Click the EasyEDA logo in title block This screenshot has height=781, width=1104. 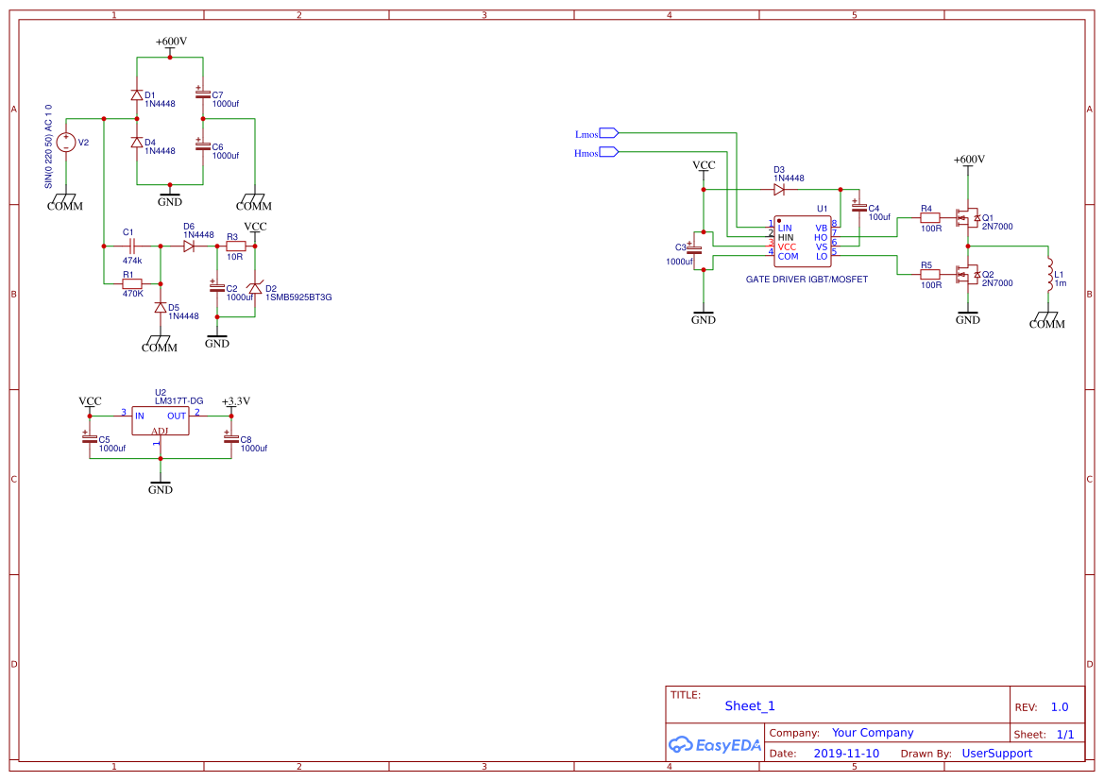715,745
